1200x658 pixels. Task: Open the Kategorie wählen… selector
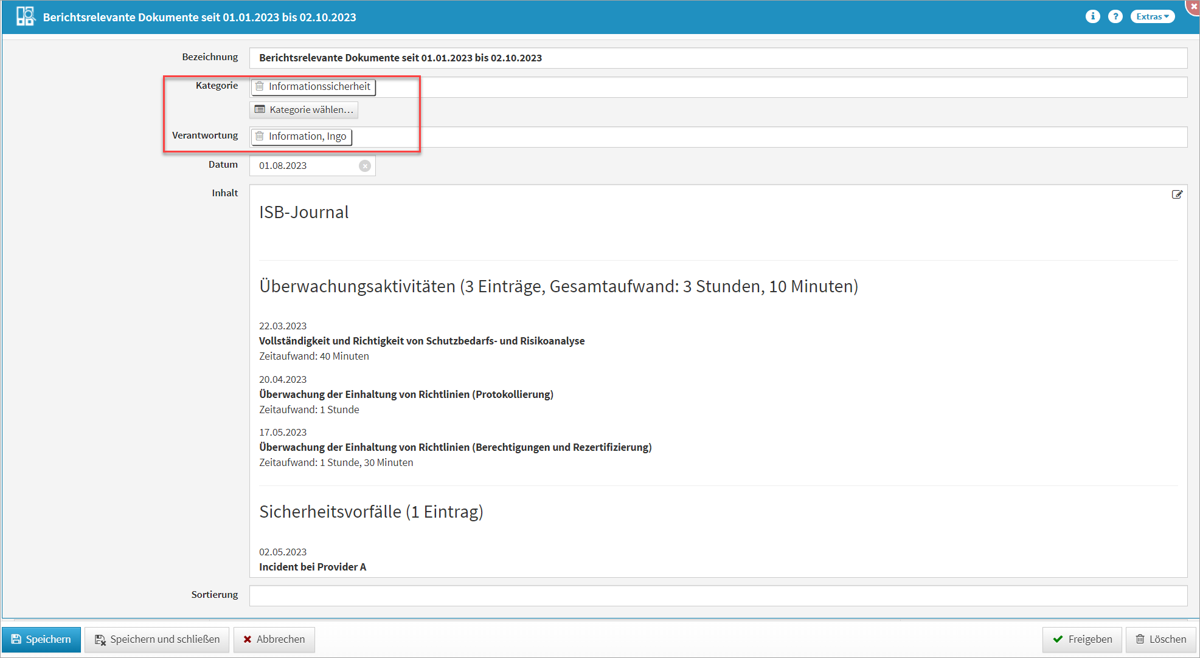tap(303, 109)
